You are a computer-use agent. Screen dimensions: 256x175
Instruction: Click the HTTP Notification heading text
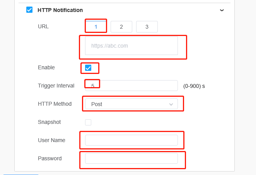pos(60,10)
